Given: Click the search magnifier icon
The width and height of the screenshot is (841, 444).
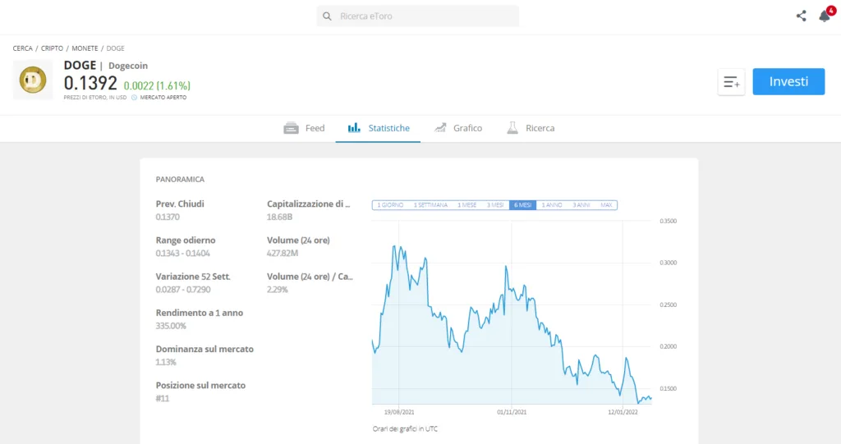Looking at the screenshot, I should (x=327, y=16).
